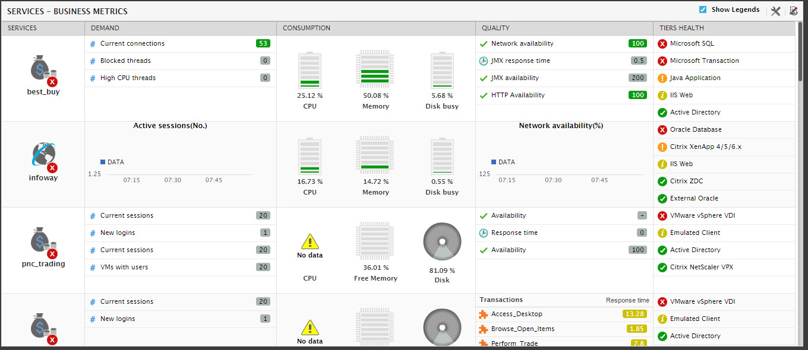Viewport: 808px width, 350px height.
Task: Click the critical icon beside Microsoft SQL
Action: 662,44
